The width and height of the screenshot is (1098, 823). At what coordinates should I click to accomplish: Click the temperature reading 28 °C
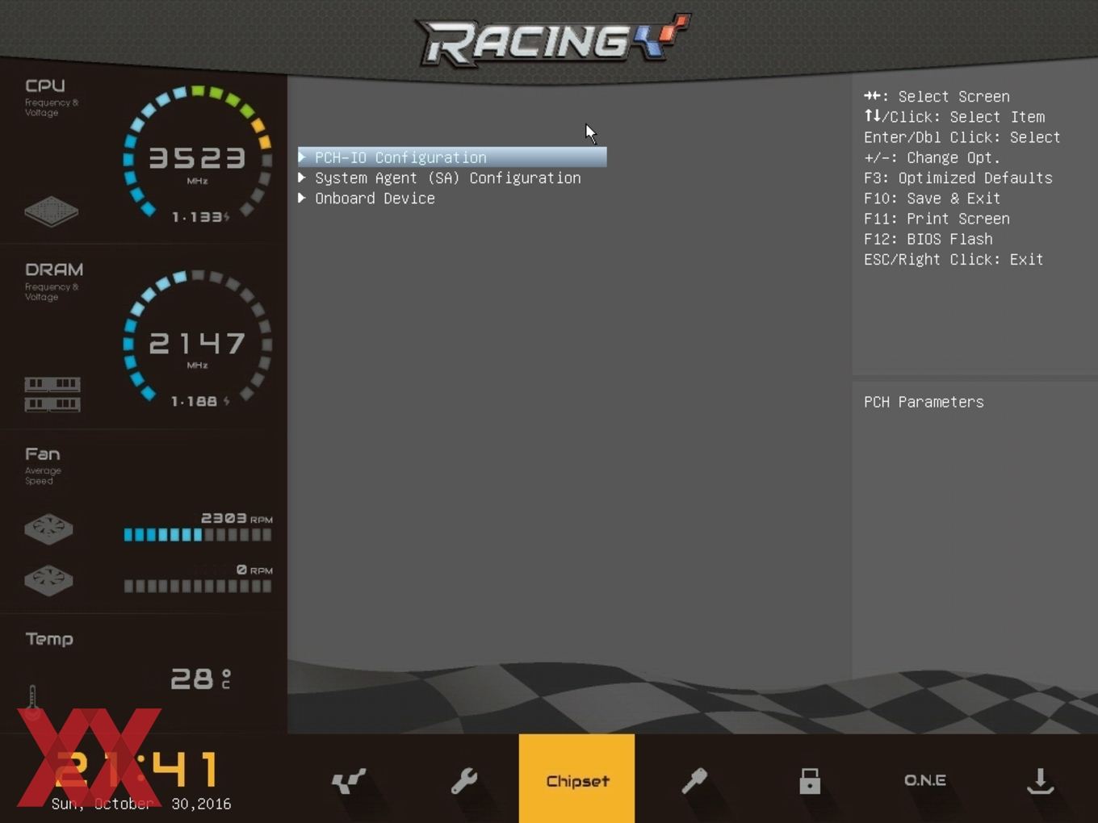coord(201,679)
